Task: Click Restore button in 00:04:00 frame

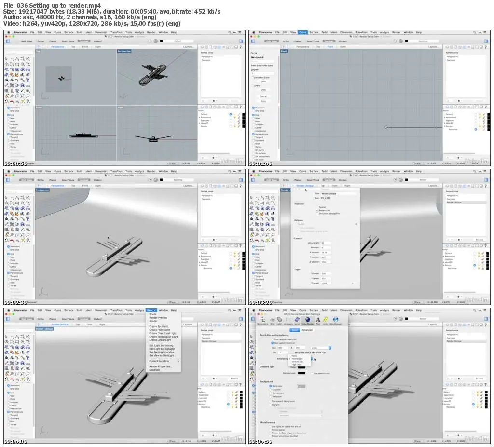Action: 234,379
